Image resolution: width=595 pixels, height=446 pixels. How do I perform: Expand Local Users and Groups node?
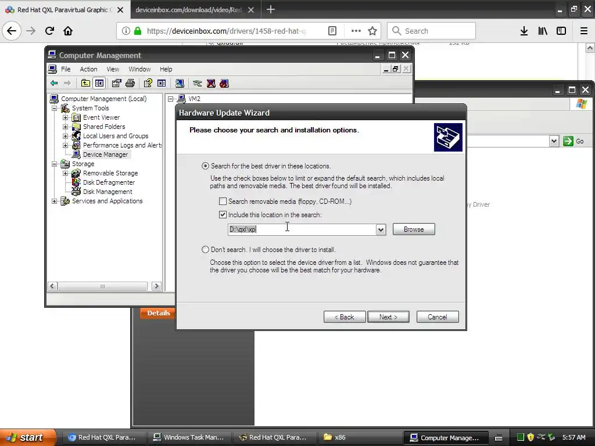pos(65,136)
